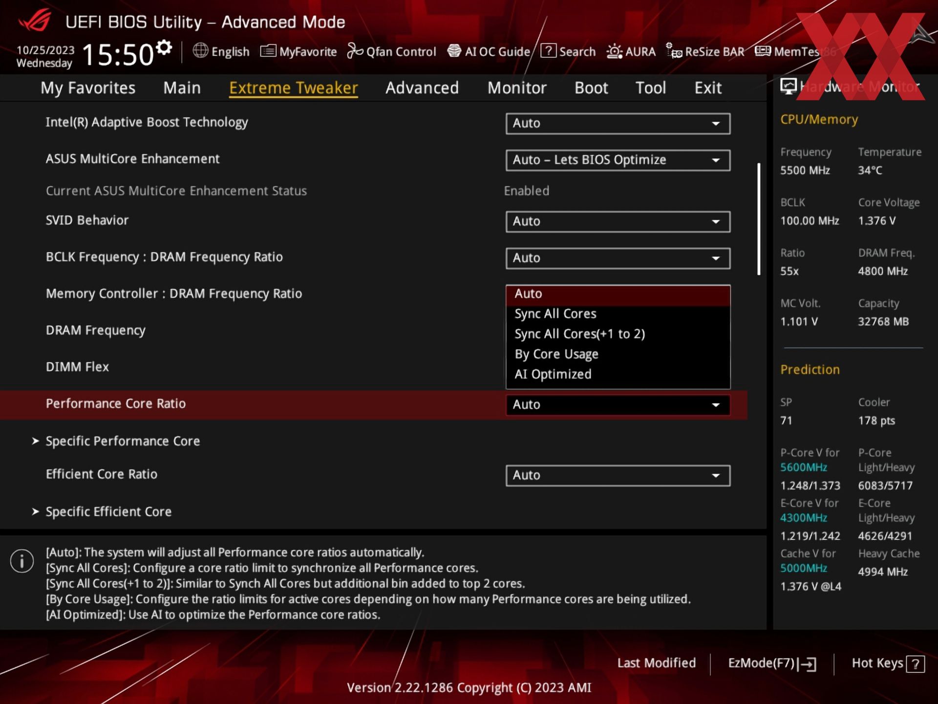
Task: Open AURA lighting icon
Action: coord(614,51)
